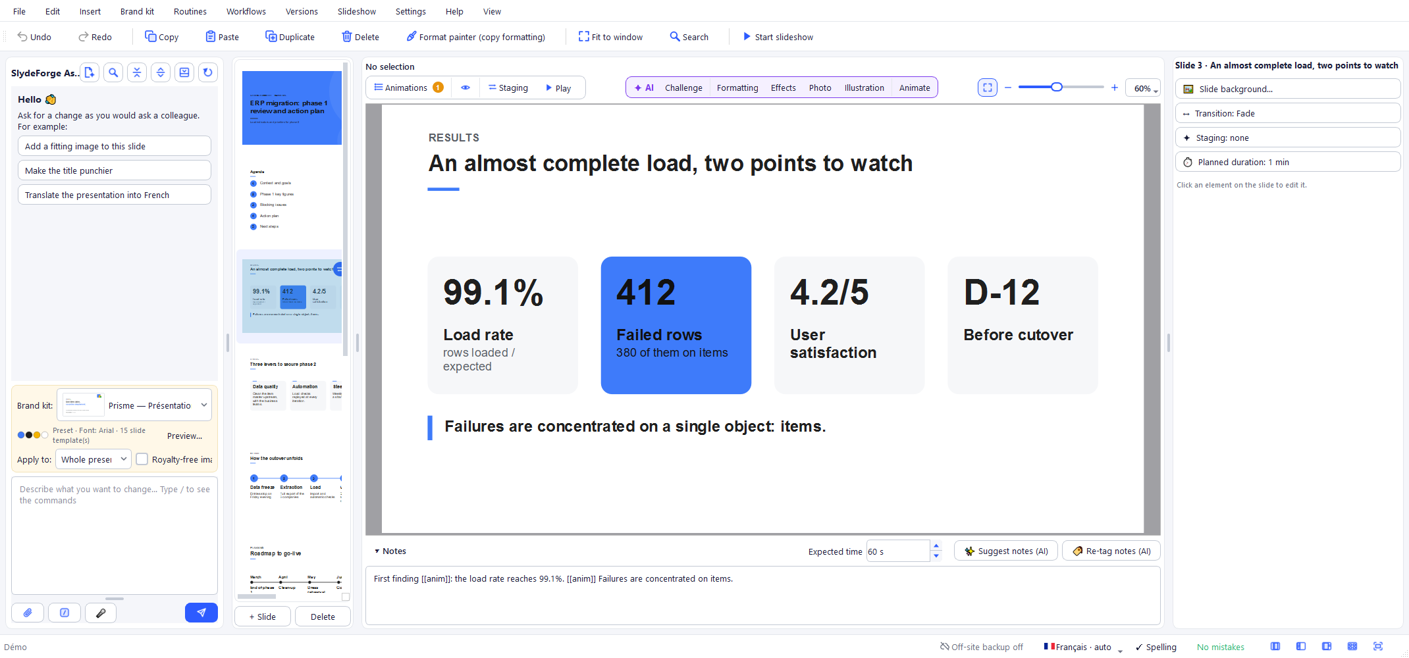
Task: Click the magnifier icon in the assistant header
Action: 113,72
